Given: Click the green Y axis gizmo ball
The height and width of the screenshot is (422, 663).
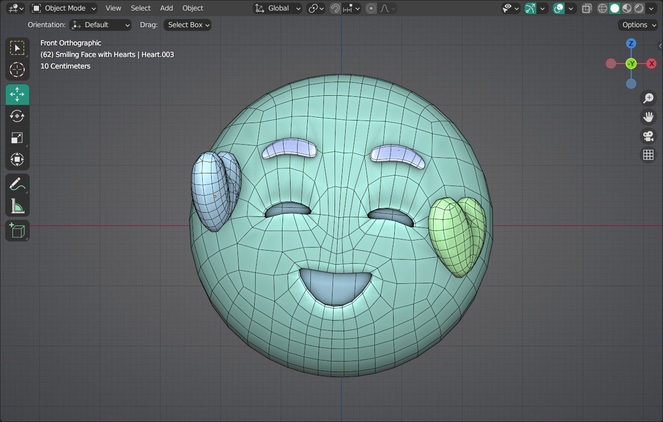Looking at the screenshot, I should pyautogui.click(x=631, y=64).
